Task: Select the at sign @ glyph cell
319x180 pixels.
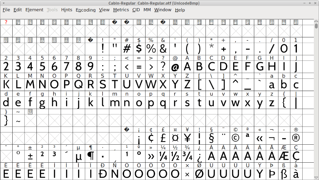Action: coord(175,67)
